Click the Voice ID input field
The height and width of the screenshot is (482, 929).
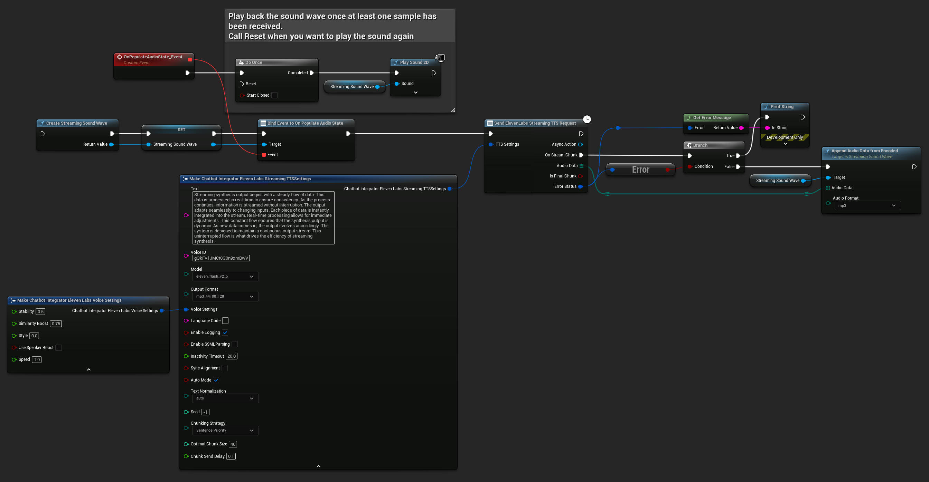click(x=221, y=258)
